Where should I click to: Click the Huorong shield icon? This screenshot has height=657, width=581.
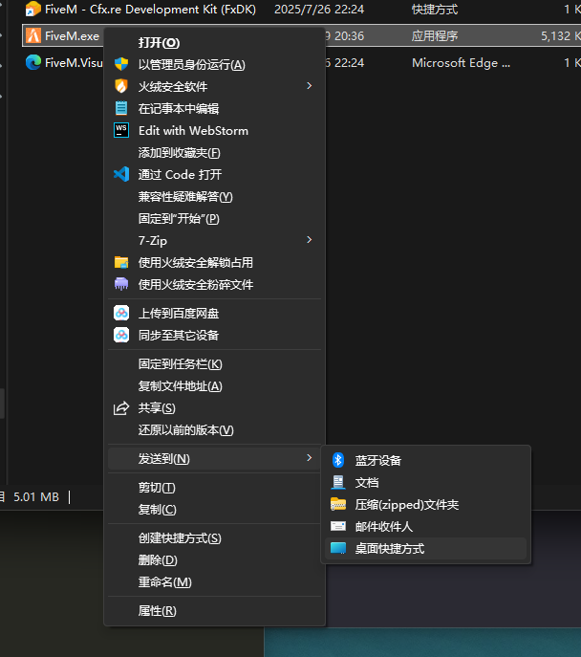point(121,86)
